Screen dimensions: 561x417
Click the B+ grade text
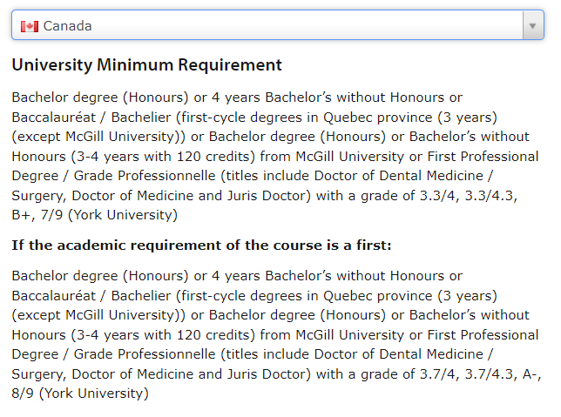(24, 215)
